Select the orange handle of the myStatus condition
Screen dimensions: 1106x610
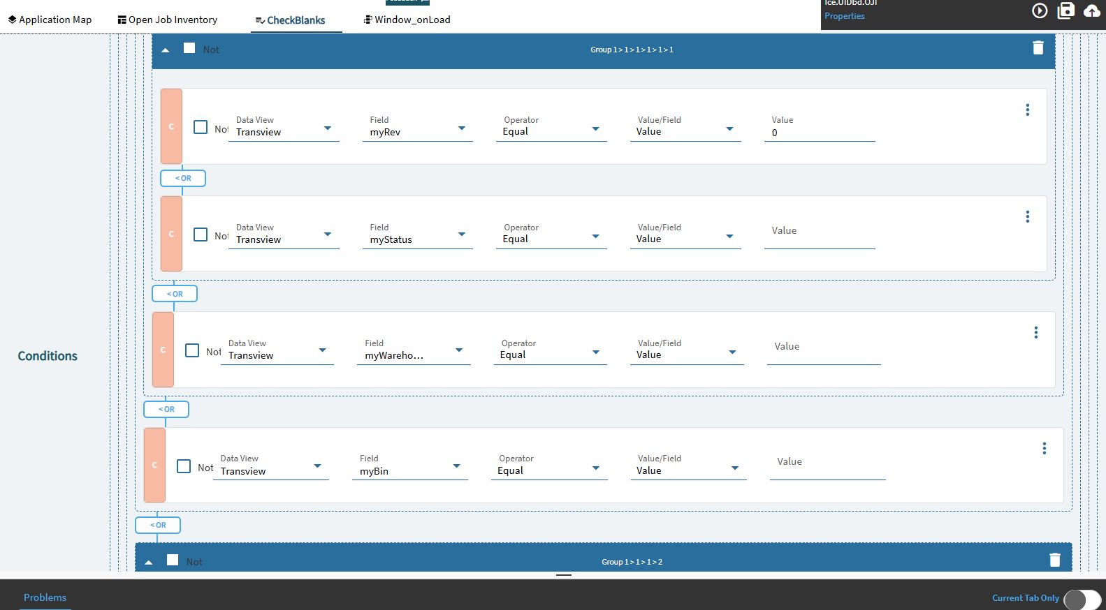tap(171, 234)
